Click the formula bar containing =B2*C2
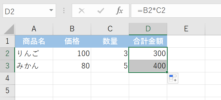The height and width of the screenshot is (100, 221). point(176,11)
